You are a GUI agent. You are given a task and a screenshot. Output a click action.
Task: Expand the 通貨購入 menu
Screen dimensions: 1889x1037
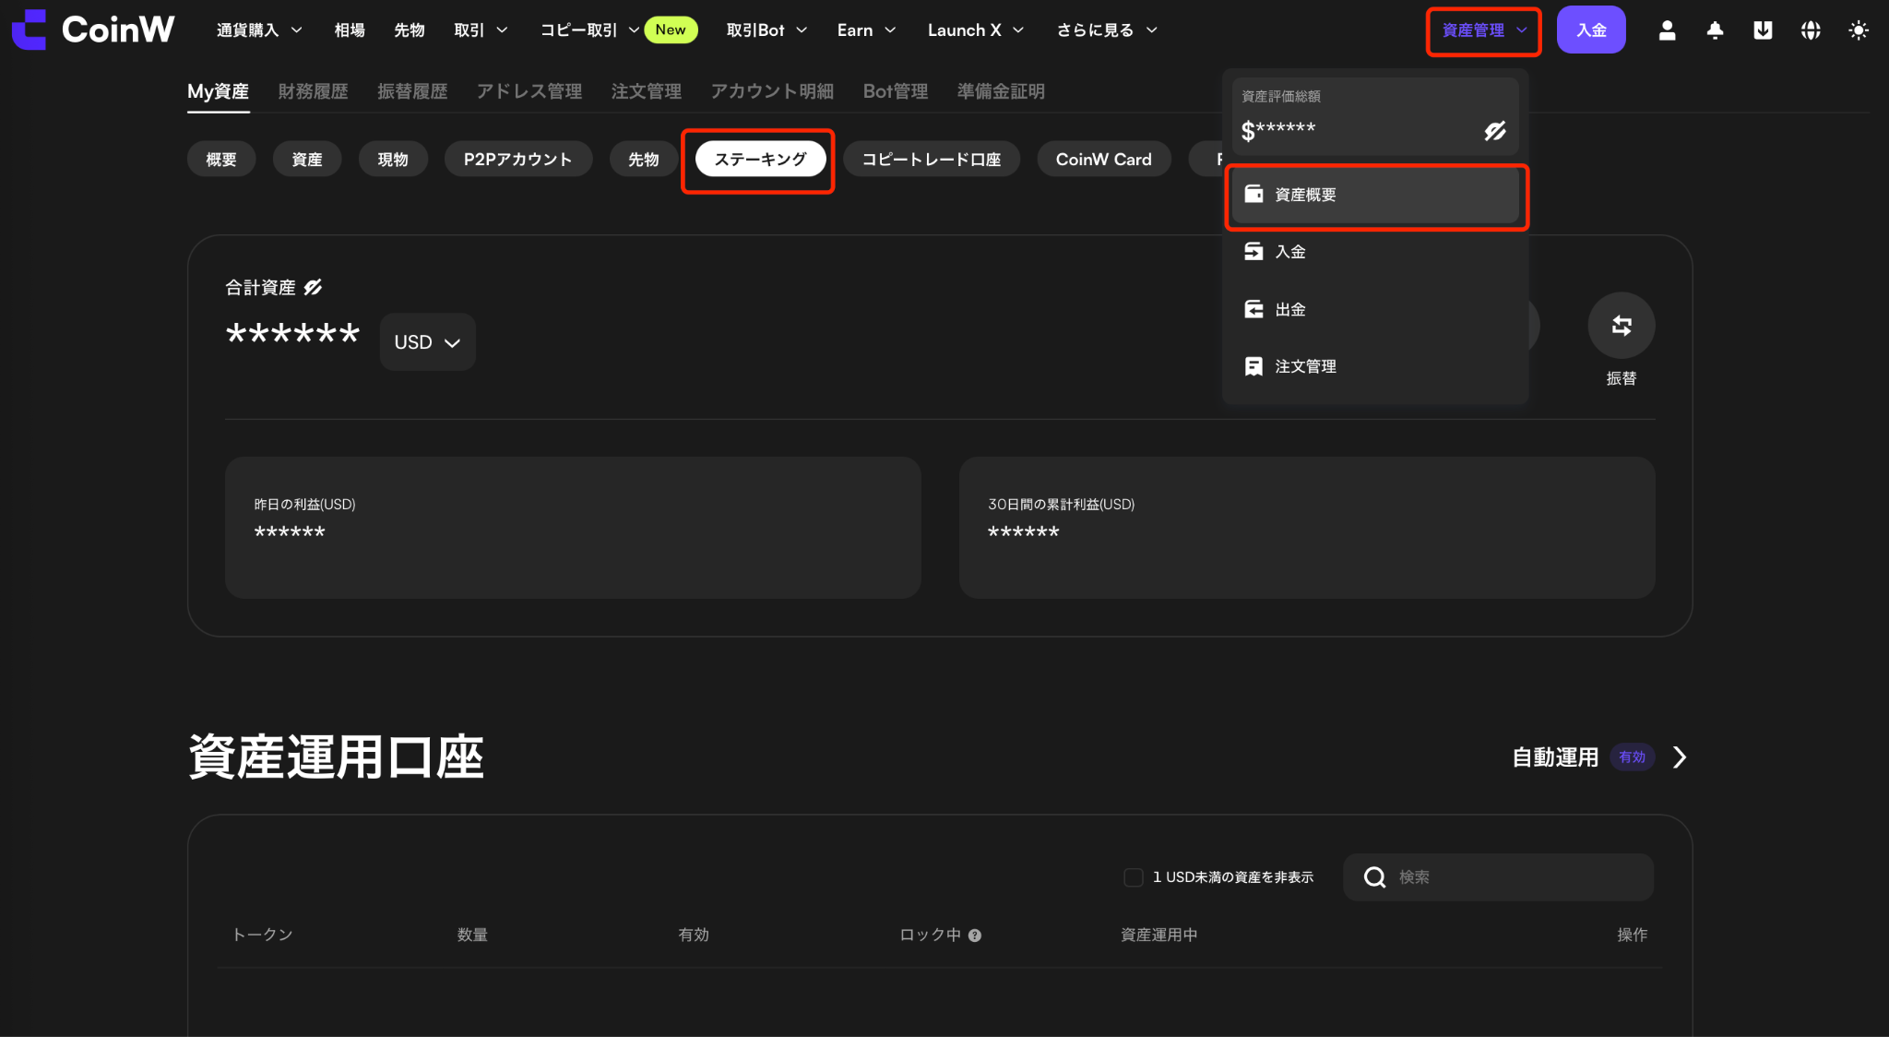(259, 30)
